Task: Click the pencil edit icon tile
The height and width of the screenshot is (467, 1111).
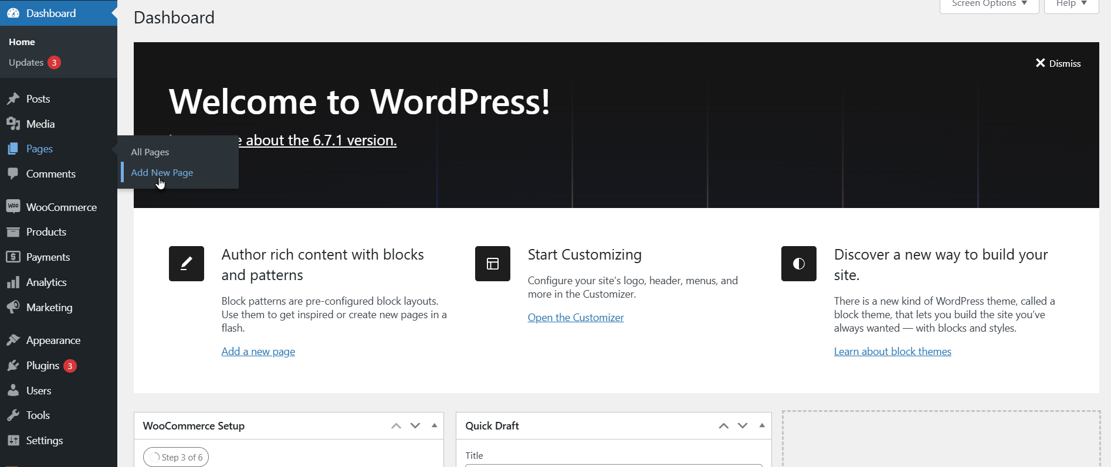Action: [187, 264]
